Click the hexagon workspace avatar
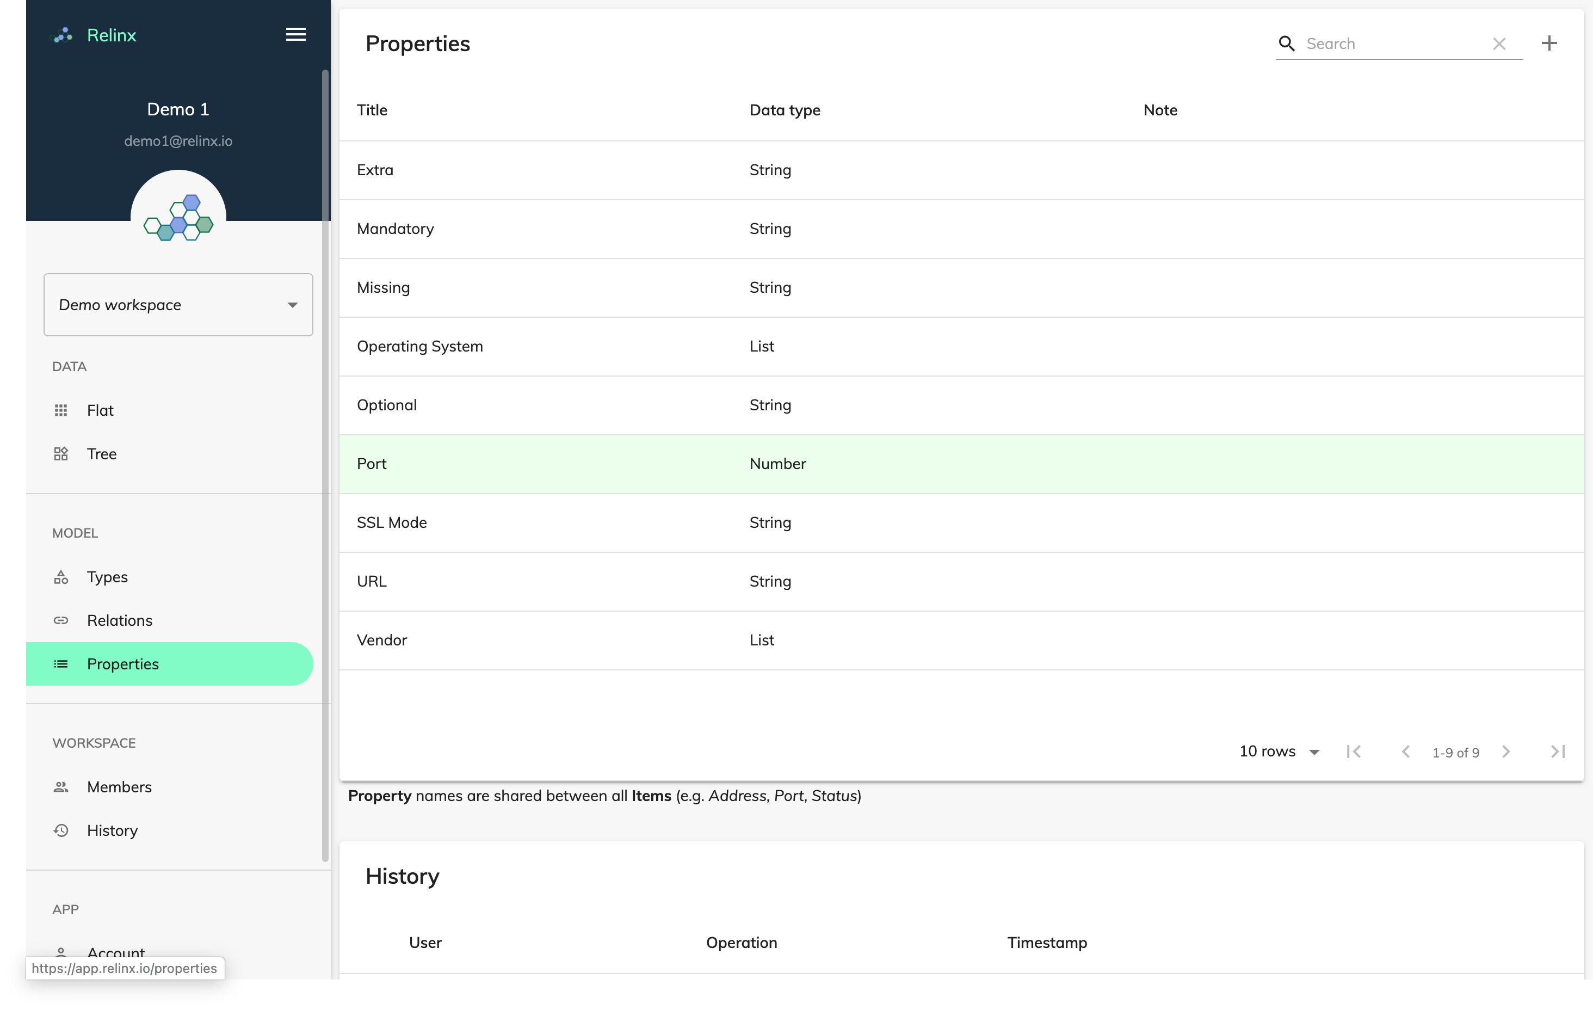Screen dimensions: 1593x1010 178,217
